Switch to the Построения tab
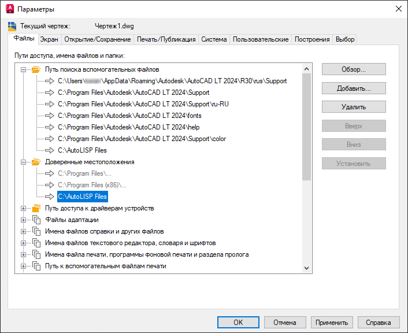The image size is (408, 333). [312, 39]
